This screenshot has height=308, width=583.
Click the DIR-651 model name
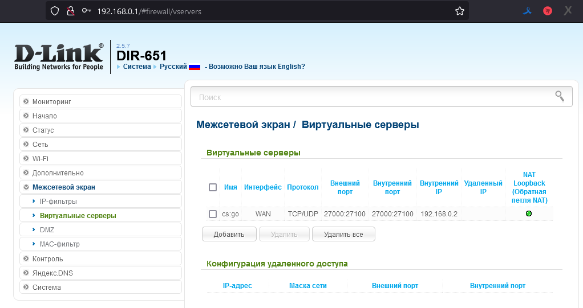pyautogui.click(x=141, y=56)
